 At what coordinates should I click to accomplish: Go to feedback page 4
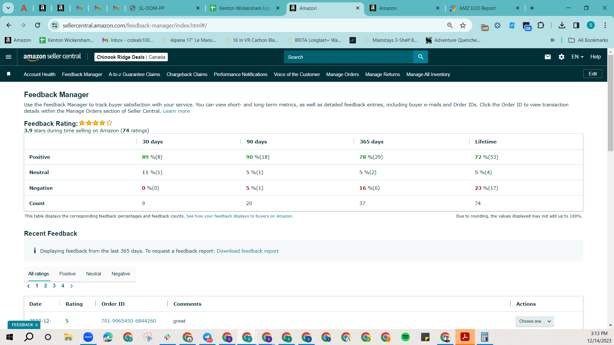tap(63, 286)
